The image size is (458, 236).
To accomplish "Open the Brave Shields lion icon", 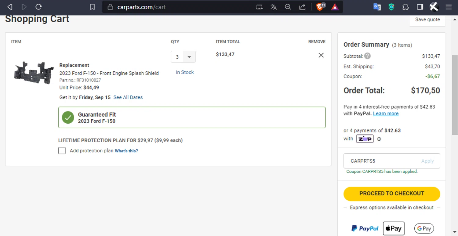I will [320, 7].
